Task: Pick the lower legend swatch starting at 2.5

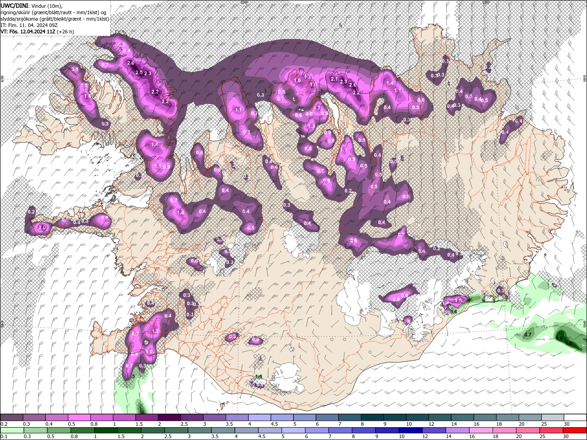Action: point(175,430)
